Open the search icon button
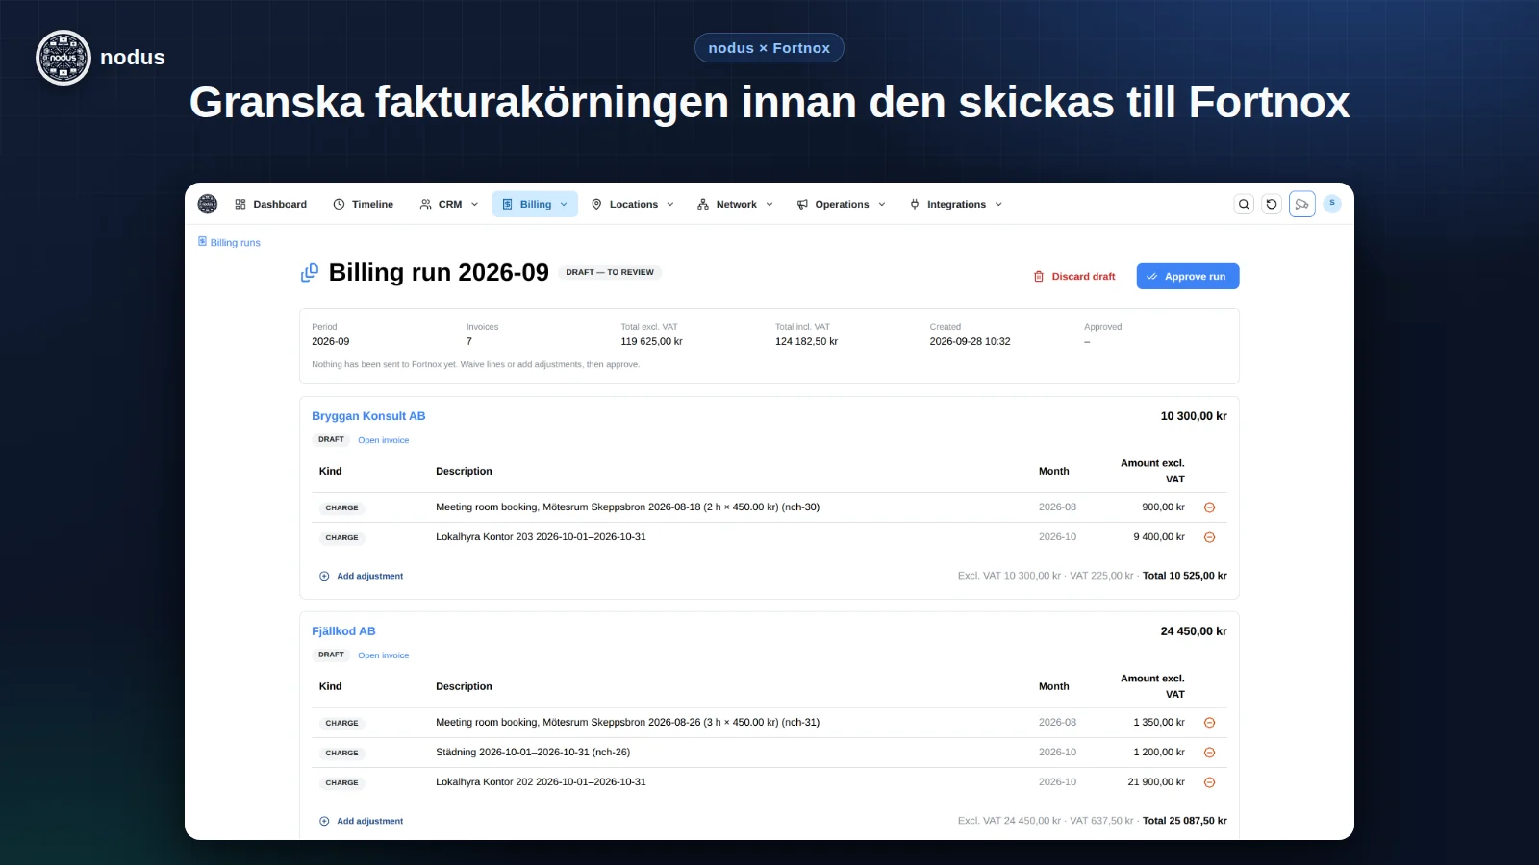Screen dimensions: 1539x865 point(1244,204)
